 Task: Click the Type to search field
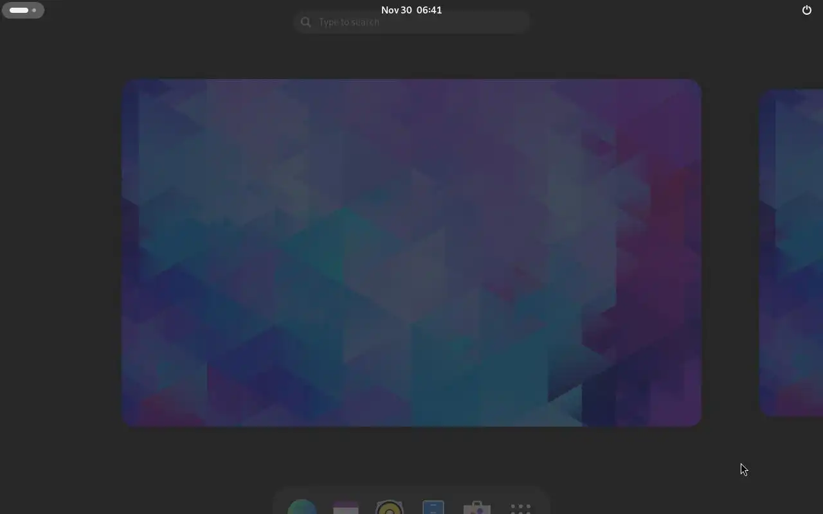[411, 22]
